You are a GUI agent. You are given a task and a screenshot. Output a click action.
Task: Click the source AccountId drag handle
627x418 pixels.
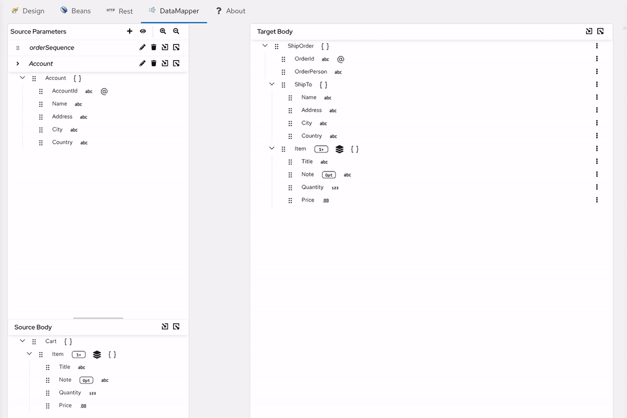(x=41, y=91)
